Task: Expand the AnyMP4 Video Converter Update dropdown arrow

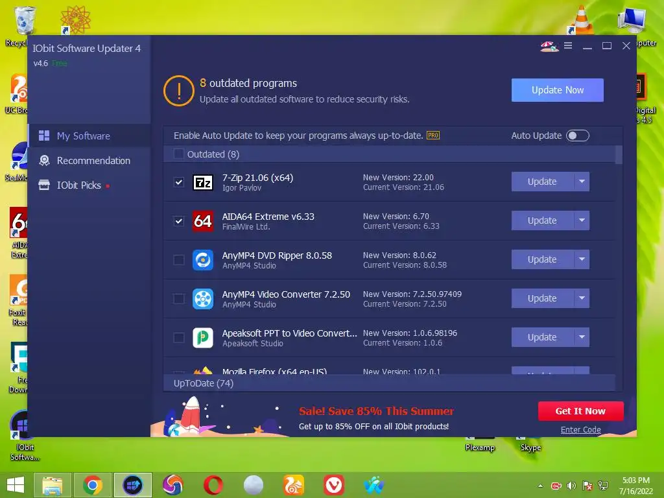Action: tap(582, 298)
